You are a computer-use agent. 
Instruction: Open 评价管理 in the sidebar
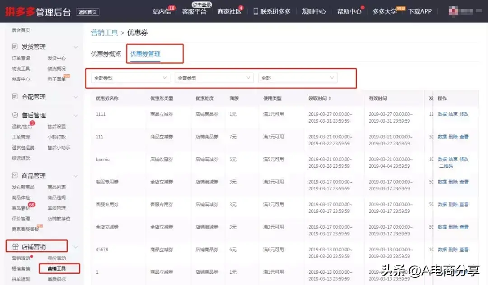[21, 219]
